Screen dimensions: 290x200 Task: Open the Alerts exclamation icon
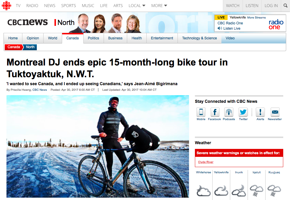(x=260, y=112)
